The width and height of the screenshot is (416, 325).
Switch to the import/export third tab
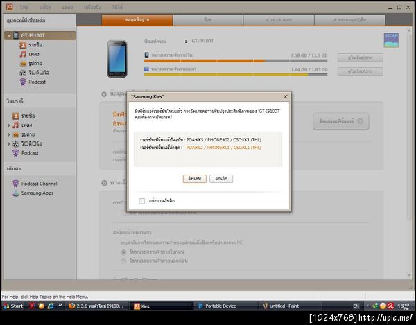[279, 20]
